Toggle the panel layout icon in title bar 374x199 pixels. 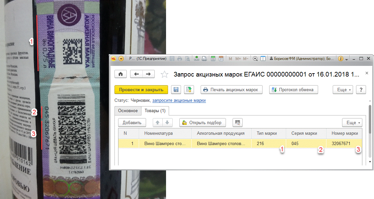point(263,59)
